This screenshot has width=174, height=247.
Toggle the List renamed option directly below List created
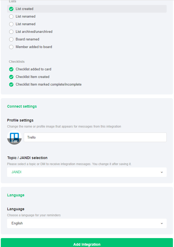pos(11,17)
